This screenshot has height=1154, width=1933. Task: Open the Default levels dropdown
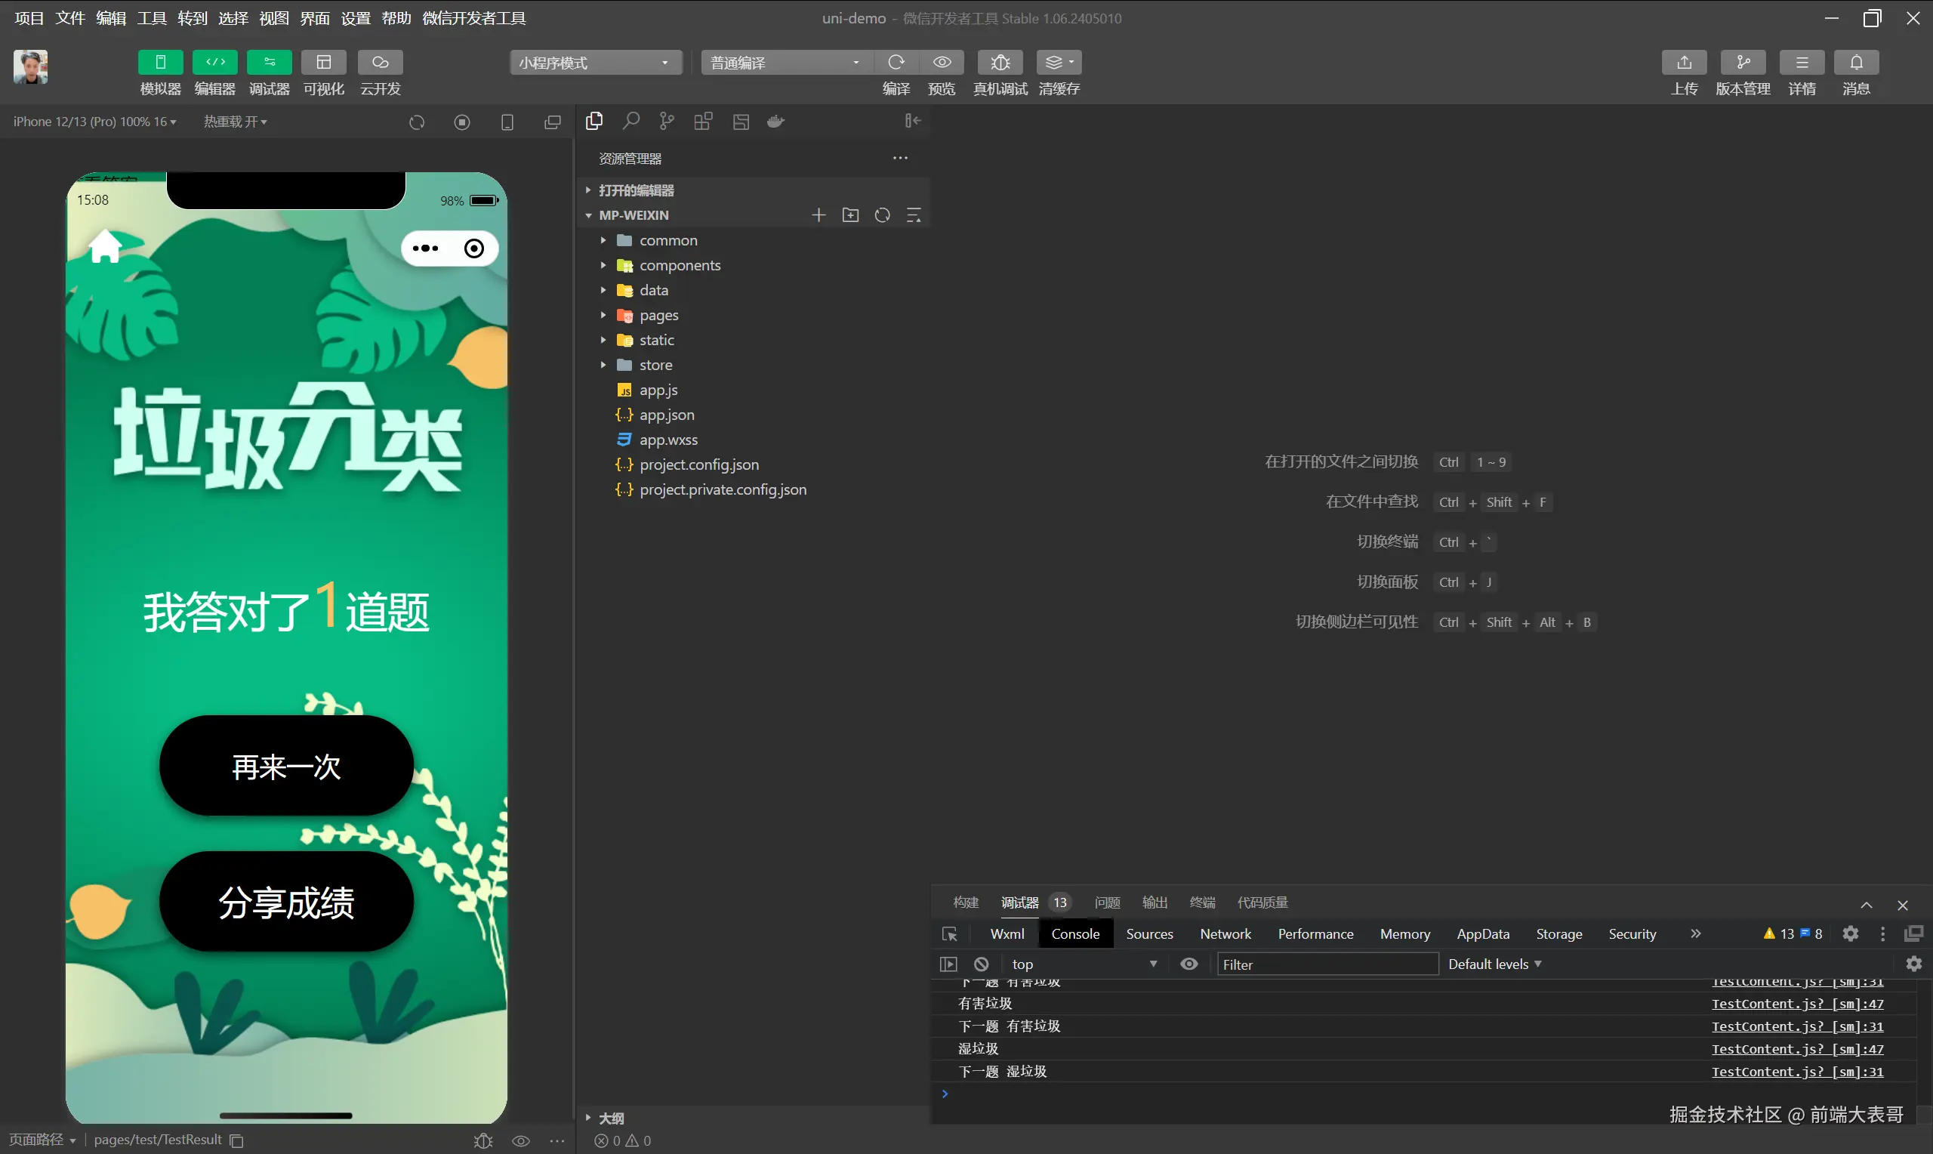pyautogui.click(x=1494, y=964)
